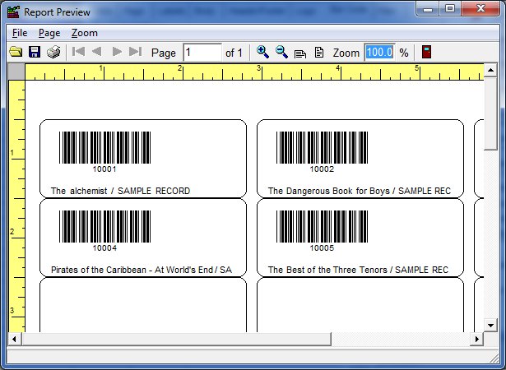
Task: Open the Zoom menu
Action: [85, 33]
